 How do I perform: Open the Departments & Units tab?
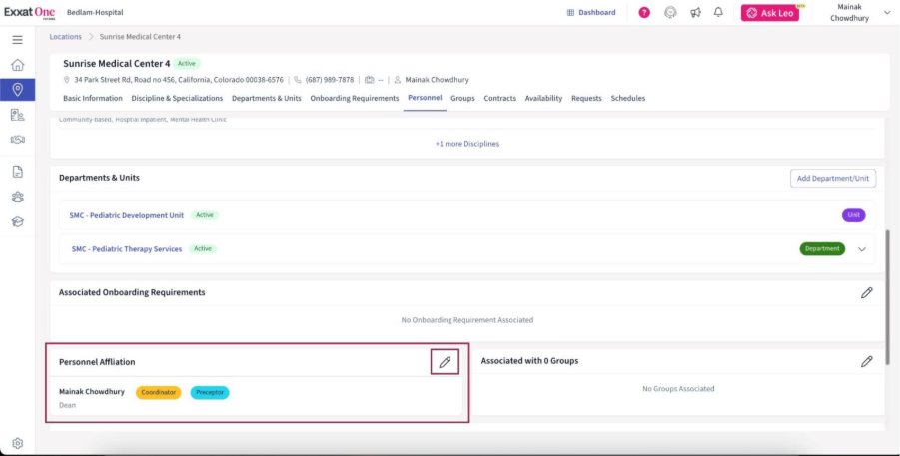pyautogui.click(x=267, y=98)
